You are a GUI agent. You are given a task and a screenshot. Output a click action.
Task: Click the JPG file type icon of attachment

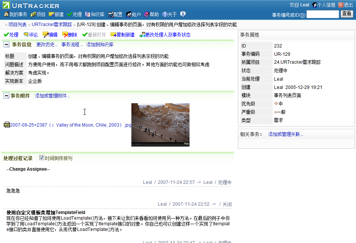point(7,125)
